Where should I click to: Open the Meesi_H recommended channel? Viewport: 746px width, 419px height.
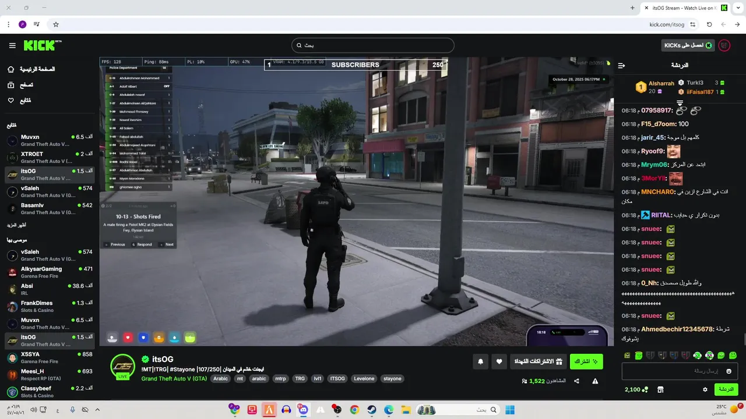[50, 375]
